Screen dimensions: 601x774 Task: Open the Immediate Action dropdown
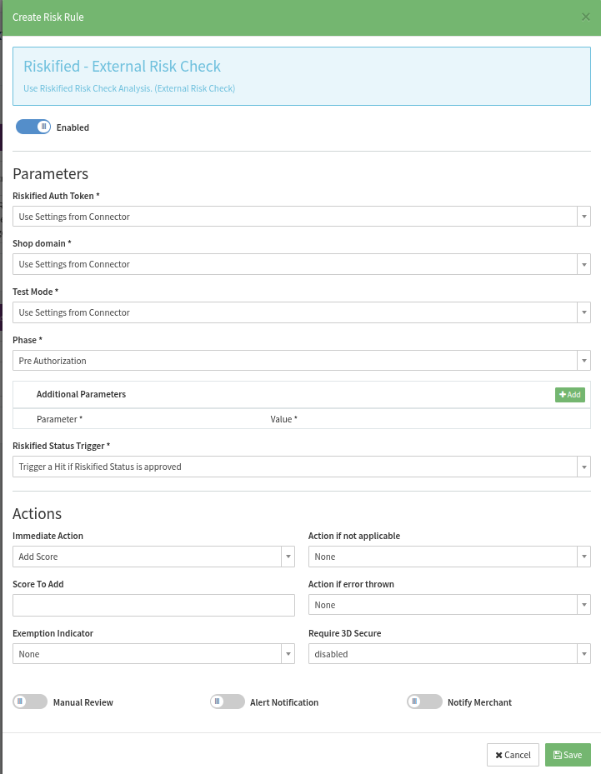pyautogui.click(x=153, y=557)
